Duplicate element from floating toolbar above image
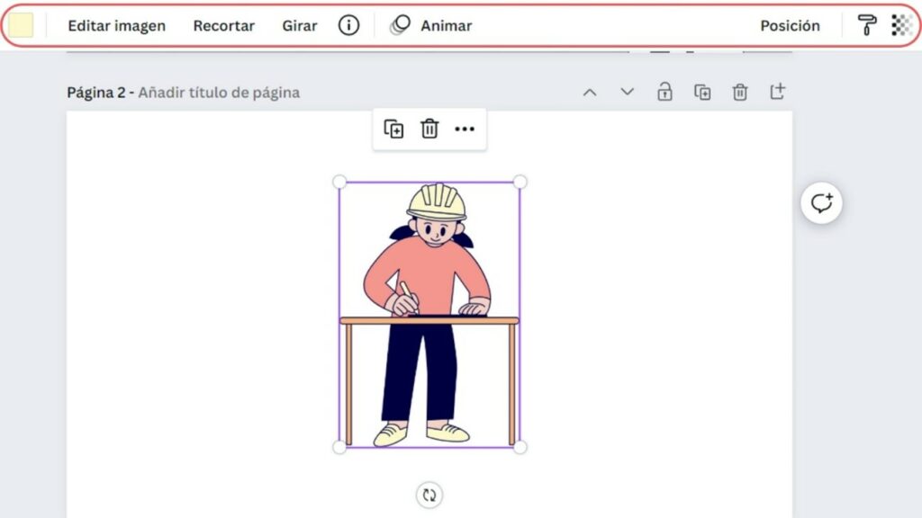The image size is (922, 518). pyautogui.click(x=393, y=129)
